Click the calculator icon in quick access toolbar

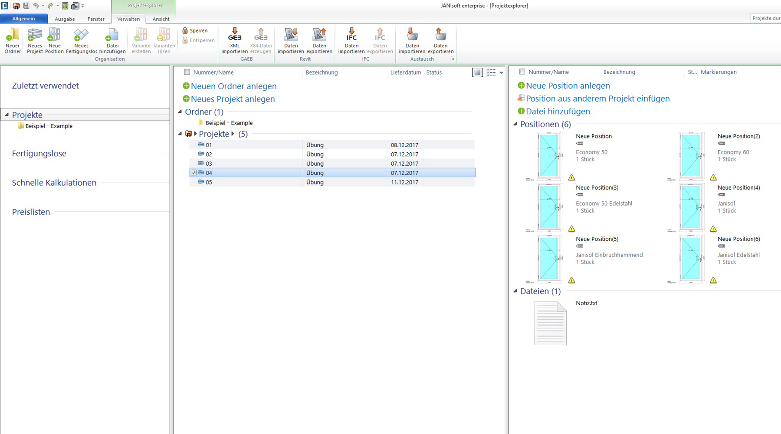65,6
